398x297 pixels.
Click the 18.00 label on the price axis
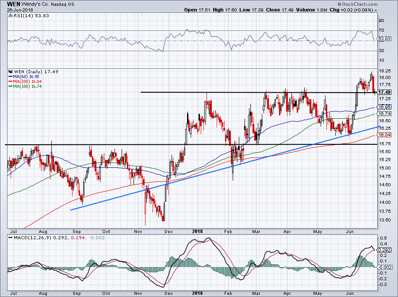(x=384, y=78)
